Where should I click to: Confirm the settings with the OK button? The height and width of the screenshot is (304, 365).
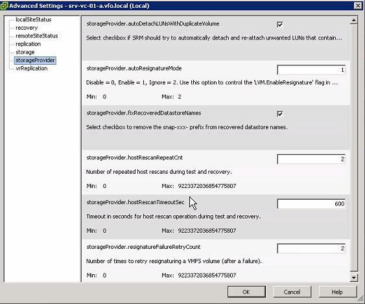click(246, 292)
